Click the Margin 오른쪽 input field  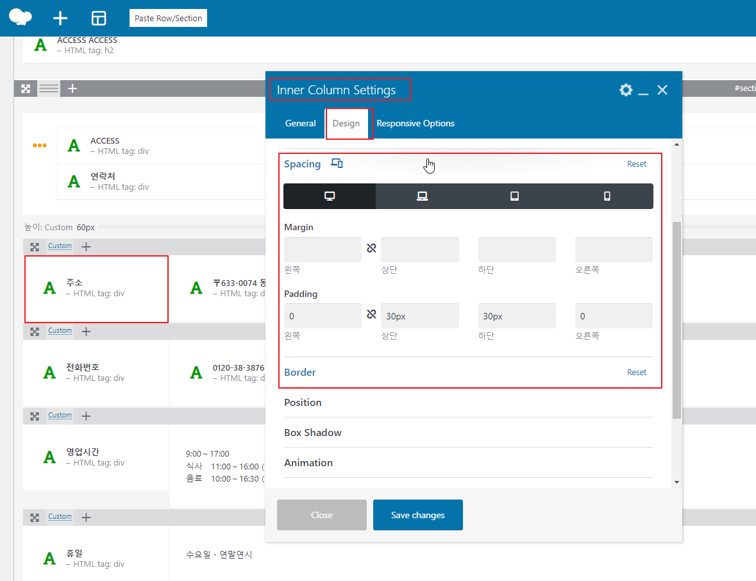614,249
